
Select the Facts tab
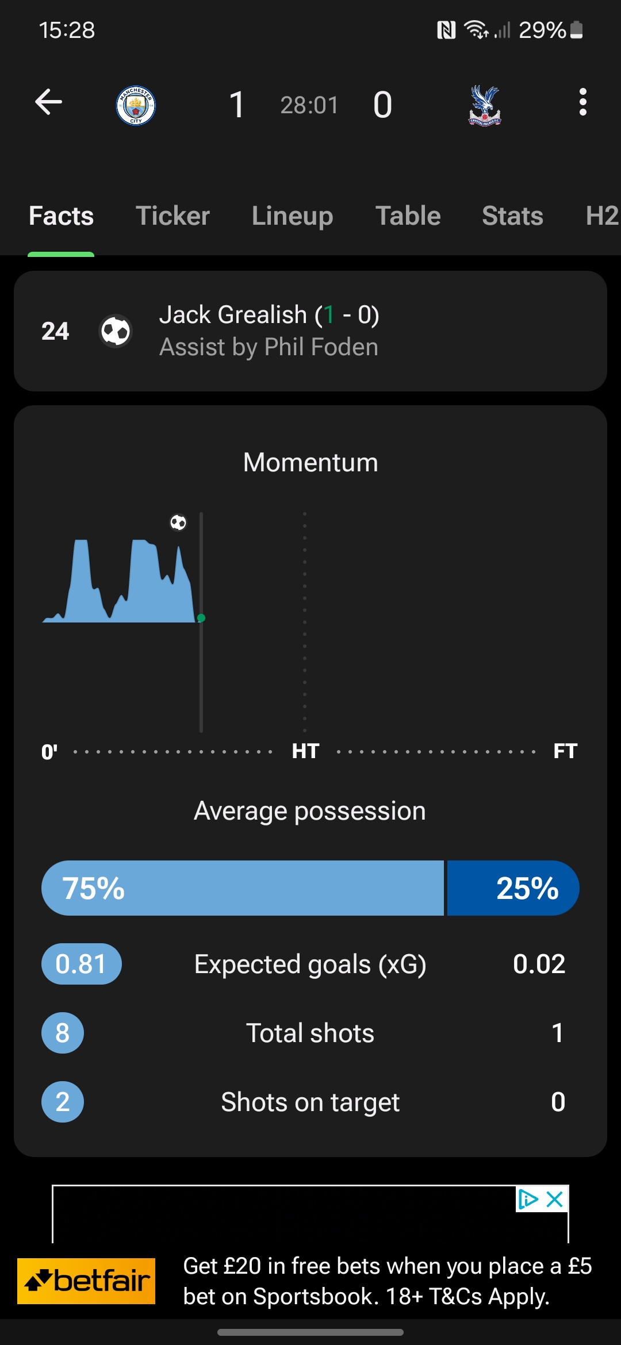click(61, 216)
